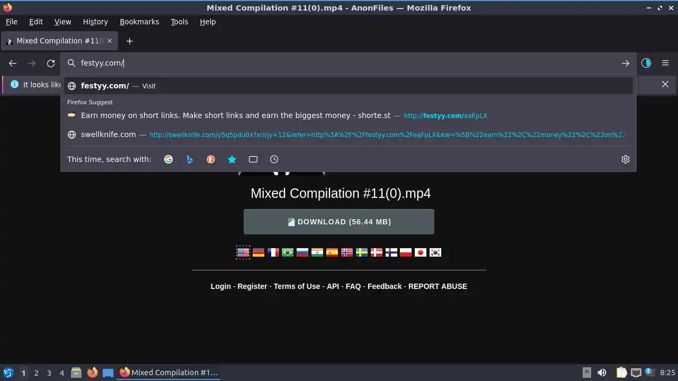678x381 pixels.
Task: Select the Swedish flag language
Action: tap(362, 252)
